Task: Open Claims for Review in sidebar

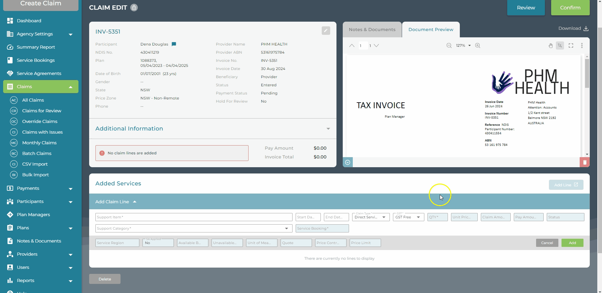Action: click(x=41, y=111)
